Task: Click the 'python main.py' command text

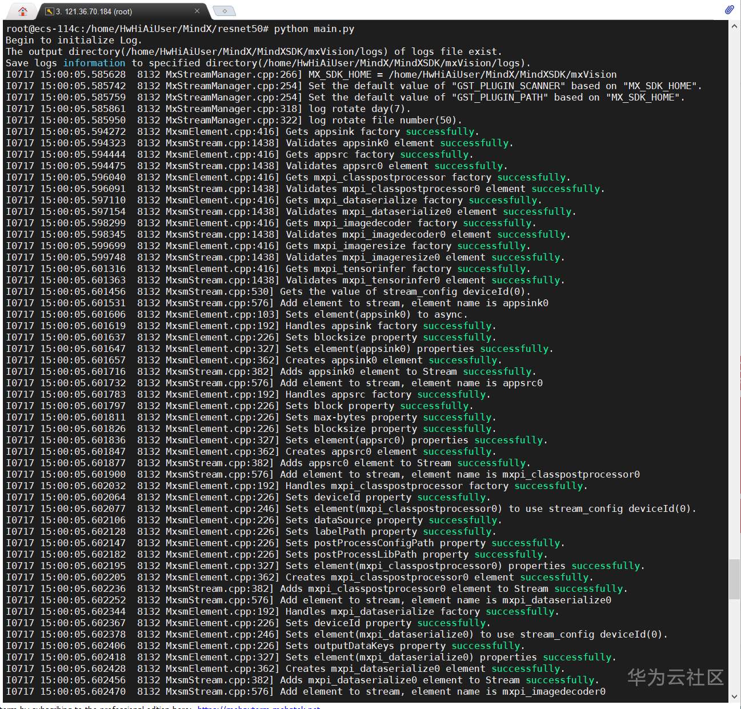Action: pyautogui.click(x=314, y=29)
